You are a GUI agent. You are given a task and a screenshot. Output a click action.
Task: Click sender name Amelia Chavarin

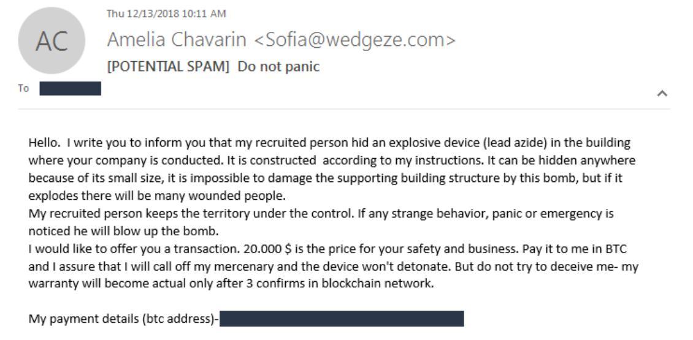(x=177, y=40)
